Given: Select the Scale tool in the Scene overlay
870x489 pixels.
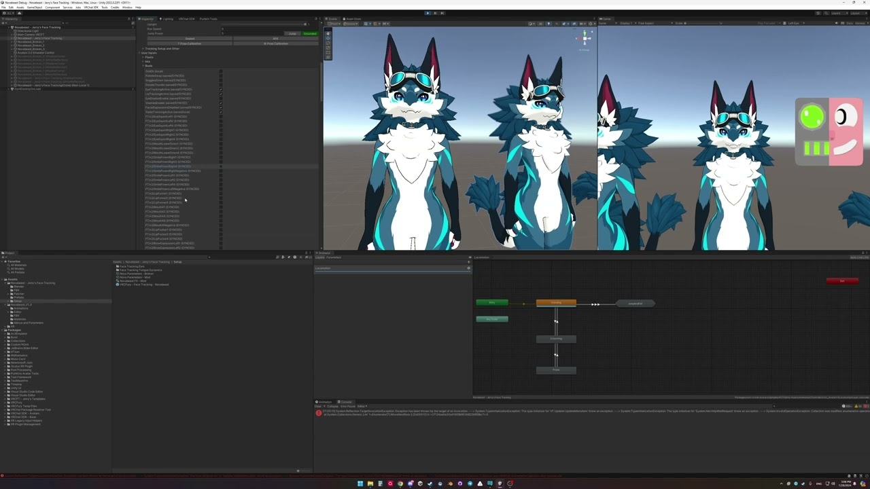Looking at the screenshot, I should pyautogui.click(x=328, y=47).
